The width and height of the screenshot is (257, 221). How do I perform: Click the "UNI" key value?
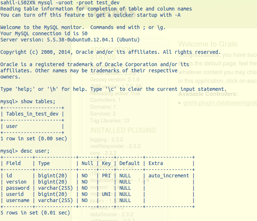(106, 194)
